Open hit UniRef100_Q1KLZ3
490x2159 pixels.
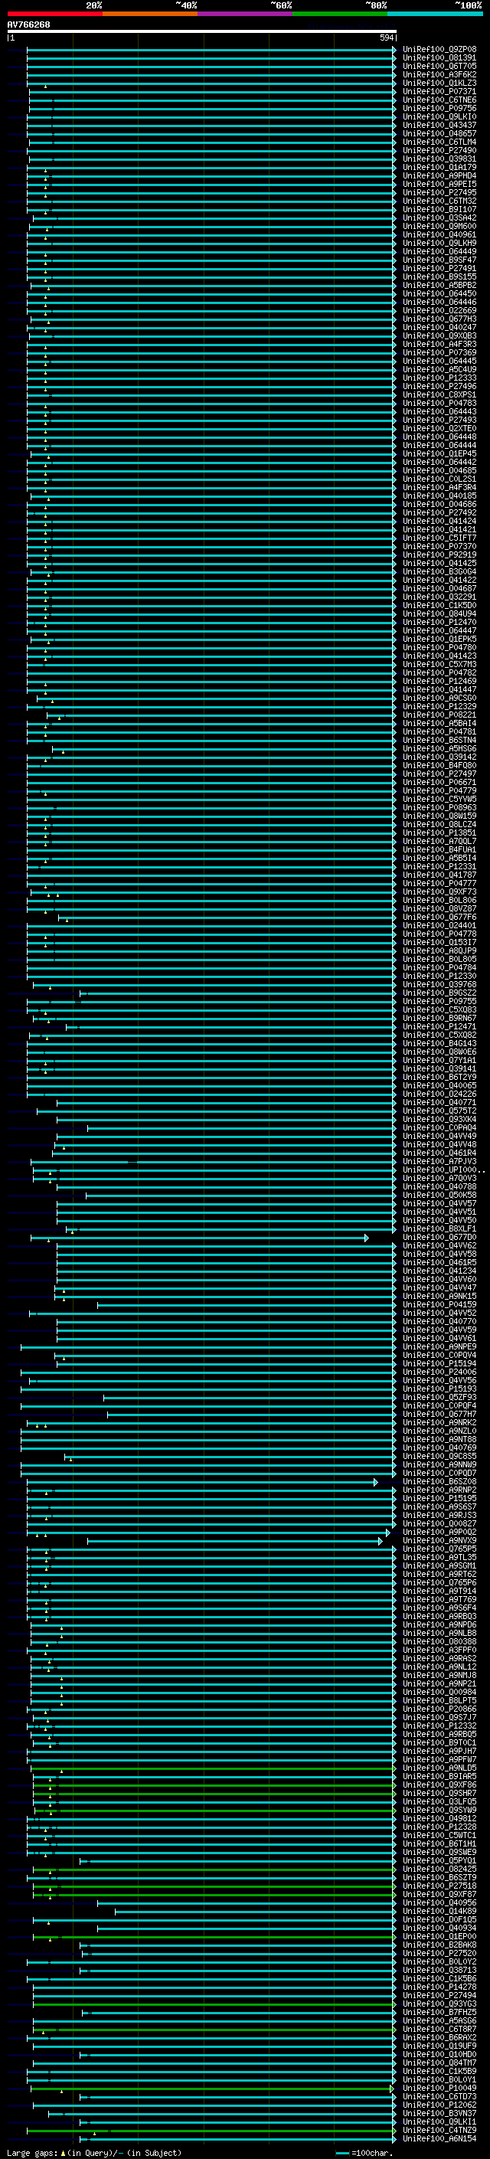[439, 83]
